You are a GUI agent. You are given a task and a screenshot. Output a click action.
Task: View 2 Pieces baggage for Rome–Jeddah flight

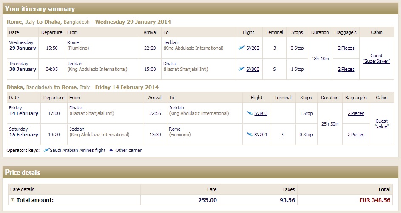[346, 48]
